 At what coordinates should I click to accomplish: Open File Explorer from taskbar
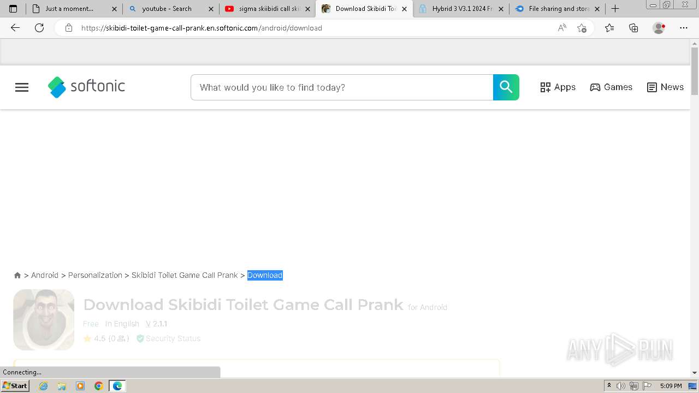(62, 386)
